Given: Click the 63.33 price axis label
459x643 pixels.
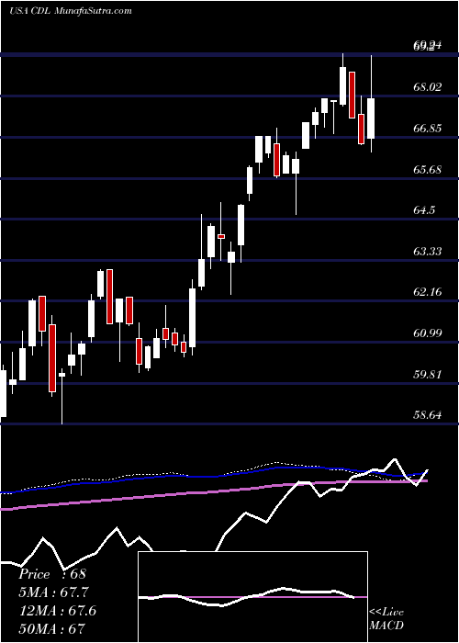Looking at the screenshot, I should point(428,252).
